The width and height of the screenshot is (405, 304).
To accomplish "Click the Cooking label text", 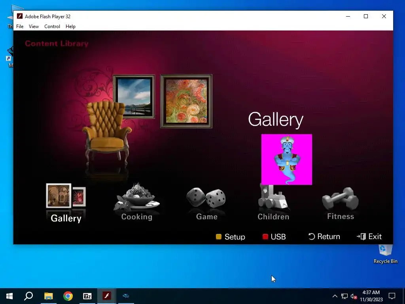I will pyautogui.click(x=137, y=217).
